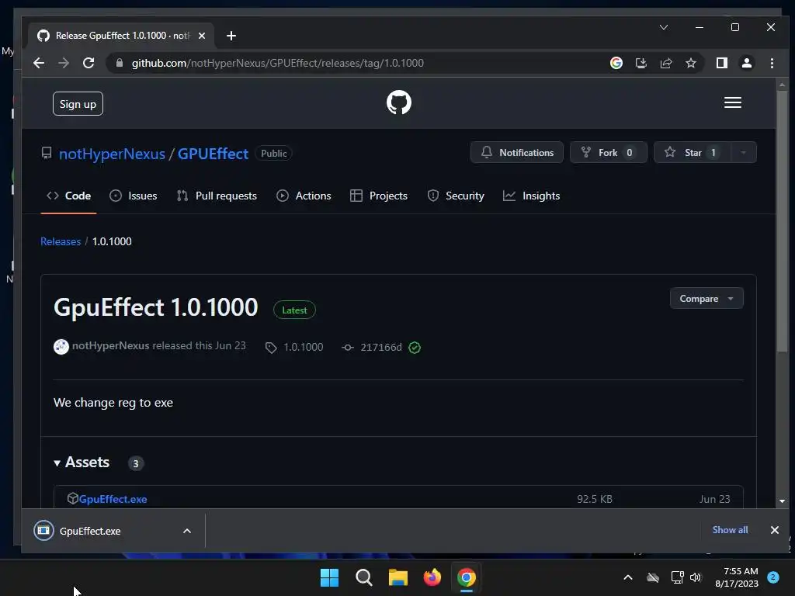
Task: Open the notification center badge
Action: [773, 577]
